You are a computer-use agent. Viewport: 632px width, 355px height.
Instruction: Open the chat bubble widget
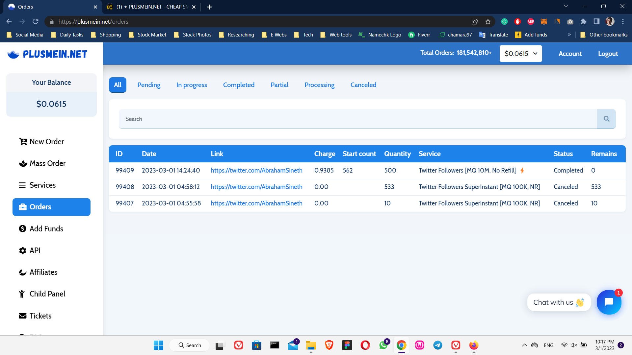click(609, 302)
